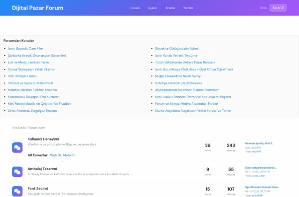Open topic Forum ve Sosyal Medya Arasındaki Farklar
The image size is (299, 197).
186,104
